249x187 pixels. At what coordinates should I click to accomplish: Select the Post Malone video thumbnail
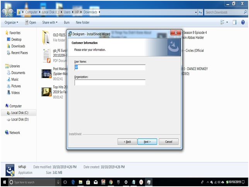(x=46, y=74)
